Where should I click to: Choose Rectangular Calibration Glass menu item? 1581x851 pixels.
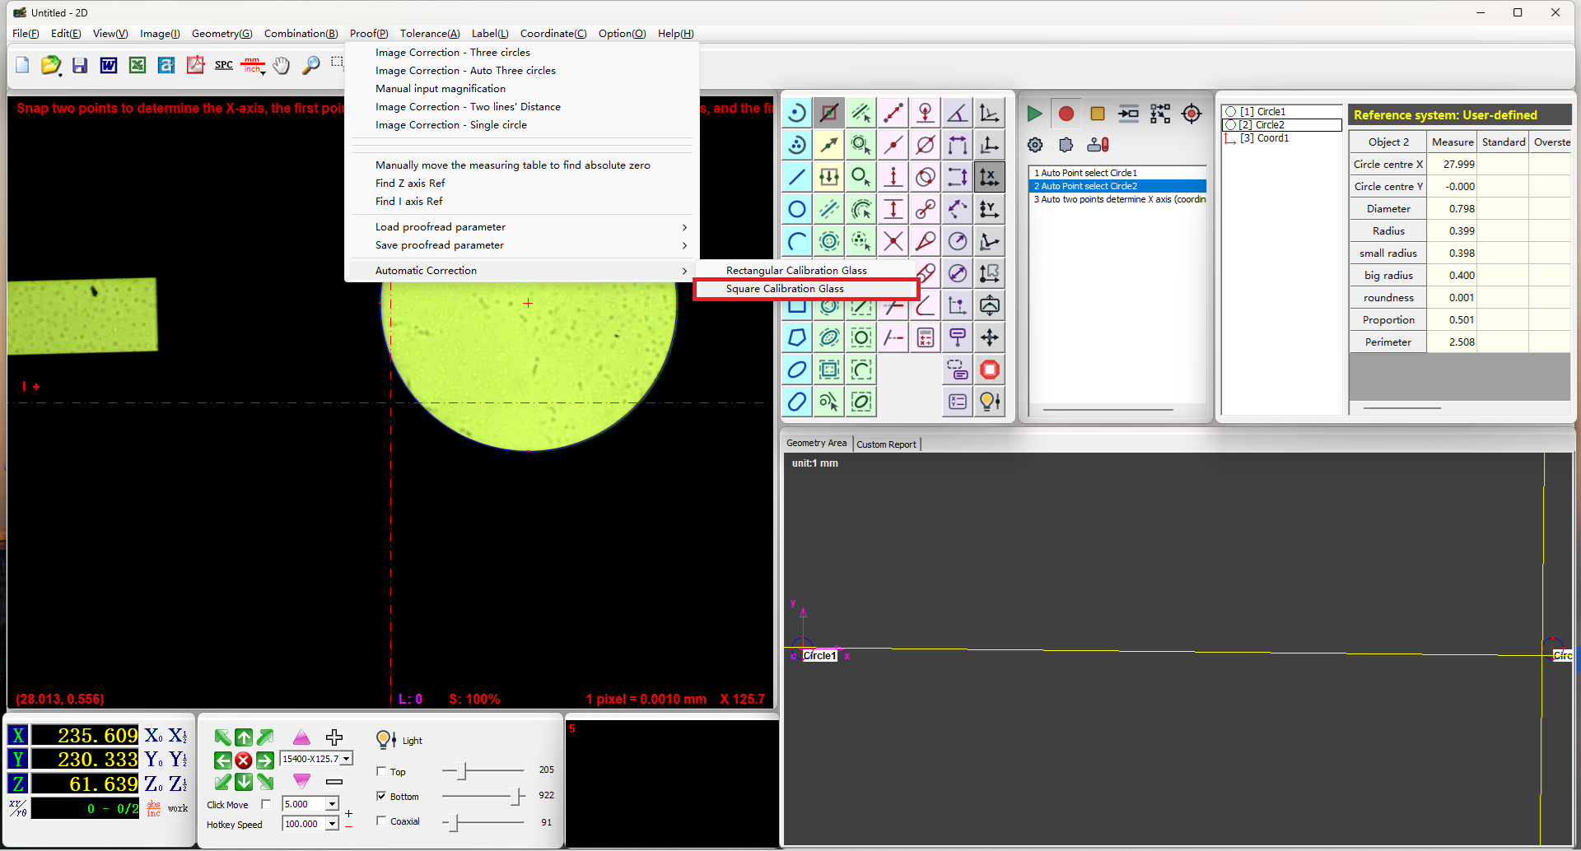click(x=806, y=271)
